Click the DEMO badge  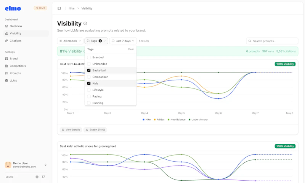click(40, 8)
